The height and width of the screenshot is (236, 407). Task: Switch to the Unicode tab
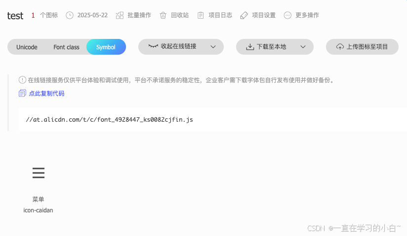27,47
